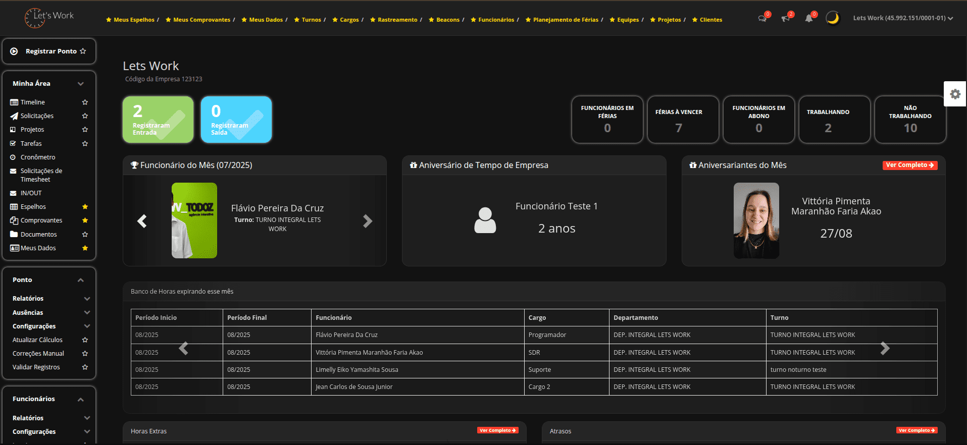The height and width of the screenshot is (445, 967).
Task: Open the megaphone announcements icon
Action: [785, 19]
